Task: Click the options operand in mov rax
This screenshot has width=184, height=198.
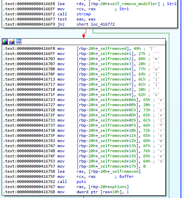Action: pos(118,187)
